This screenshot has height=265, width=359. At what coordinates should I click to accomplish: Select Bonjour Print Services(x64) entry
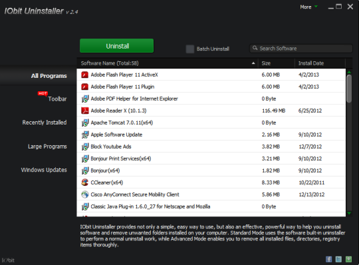point(211,158)
